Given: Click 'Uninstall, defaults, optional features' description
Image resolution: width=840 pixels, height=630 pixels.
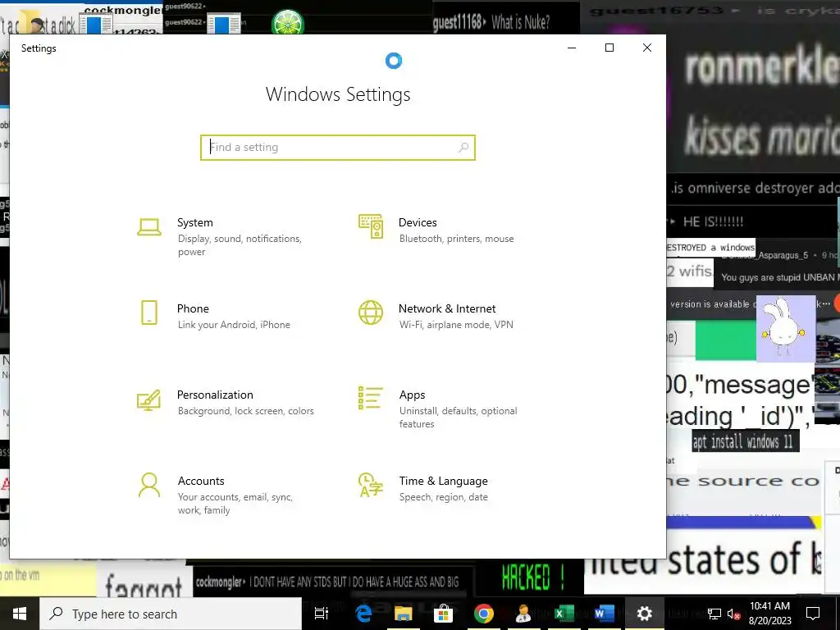Looking at the screenshot, I should pyautogui.click(x=458, y=418).
